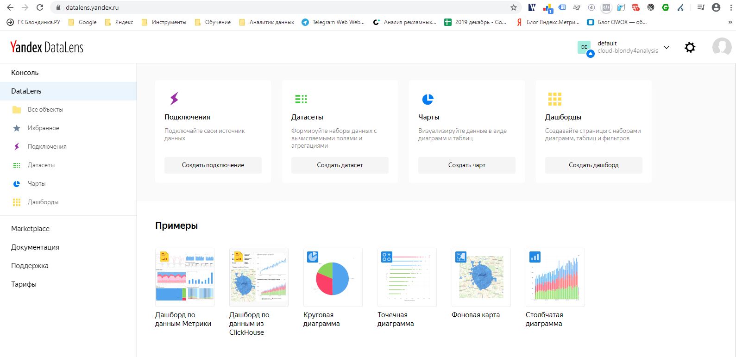Screen dimensions: 736x357
Task: Click the Подключения card lightning icon
Action: tap(174, 99)
